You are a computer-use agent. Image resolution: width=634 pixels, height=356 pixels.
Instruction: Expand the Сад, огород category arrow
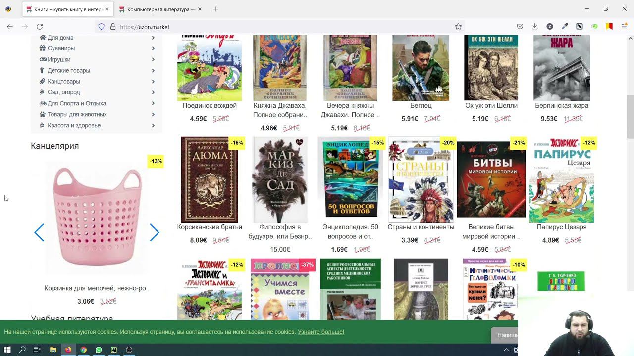tap(153, 92)
